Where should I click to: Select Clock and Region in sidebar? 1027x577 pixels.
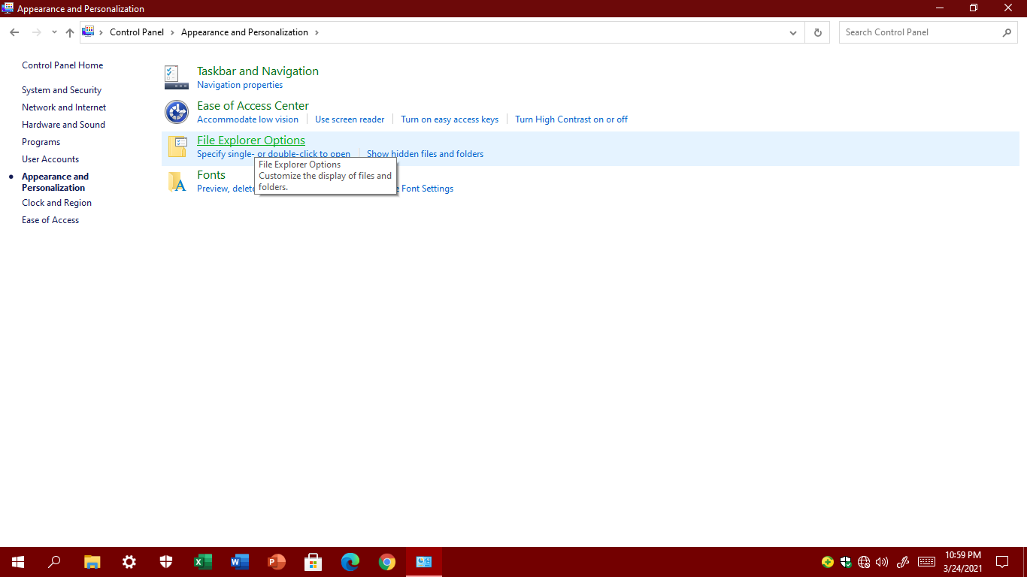tap(56, 203)
